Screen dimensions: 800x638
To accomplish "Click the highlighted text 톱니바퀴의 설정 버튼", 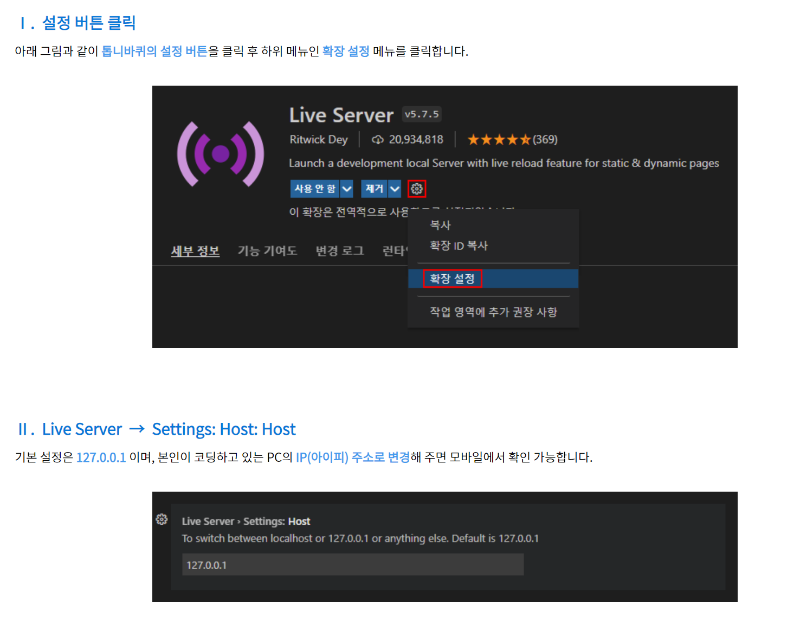I will tap(154, 51).
